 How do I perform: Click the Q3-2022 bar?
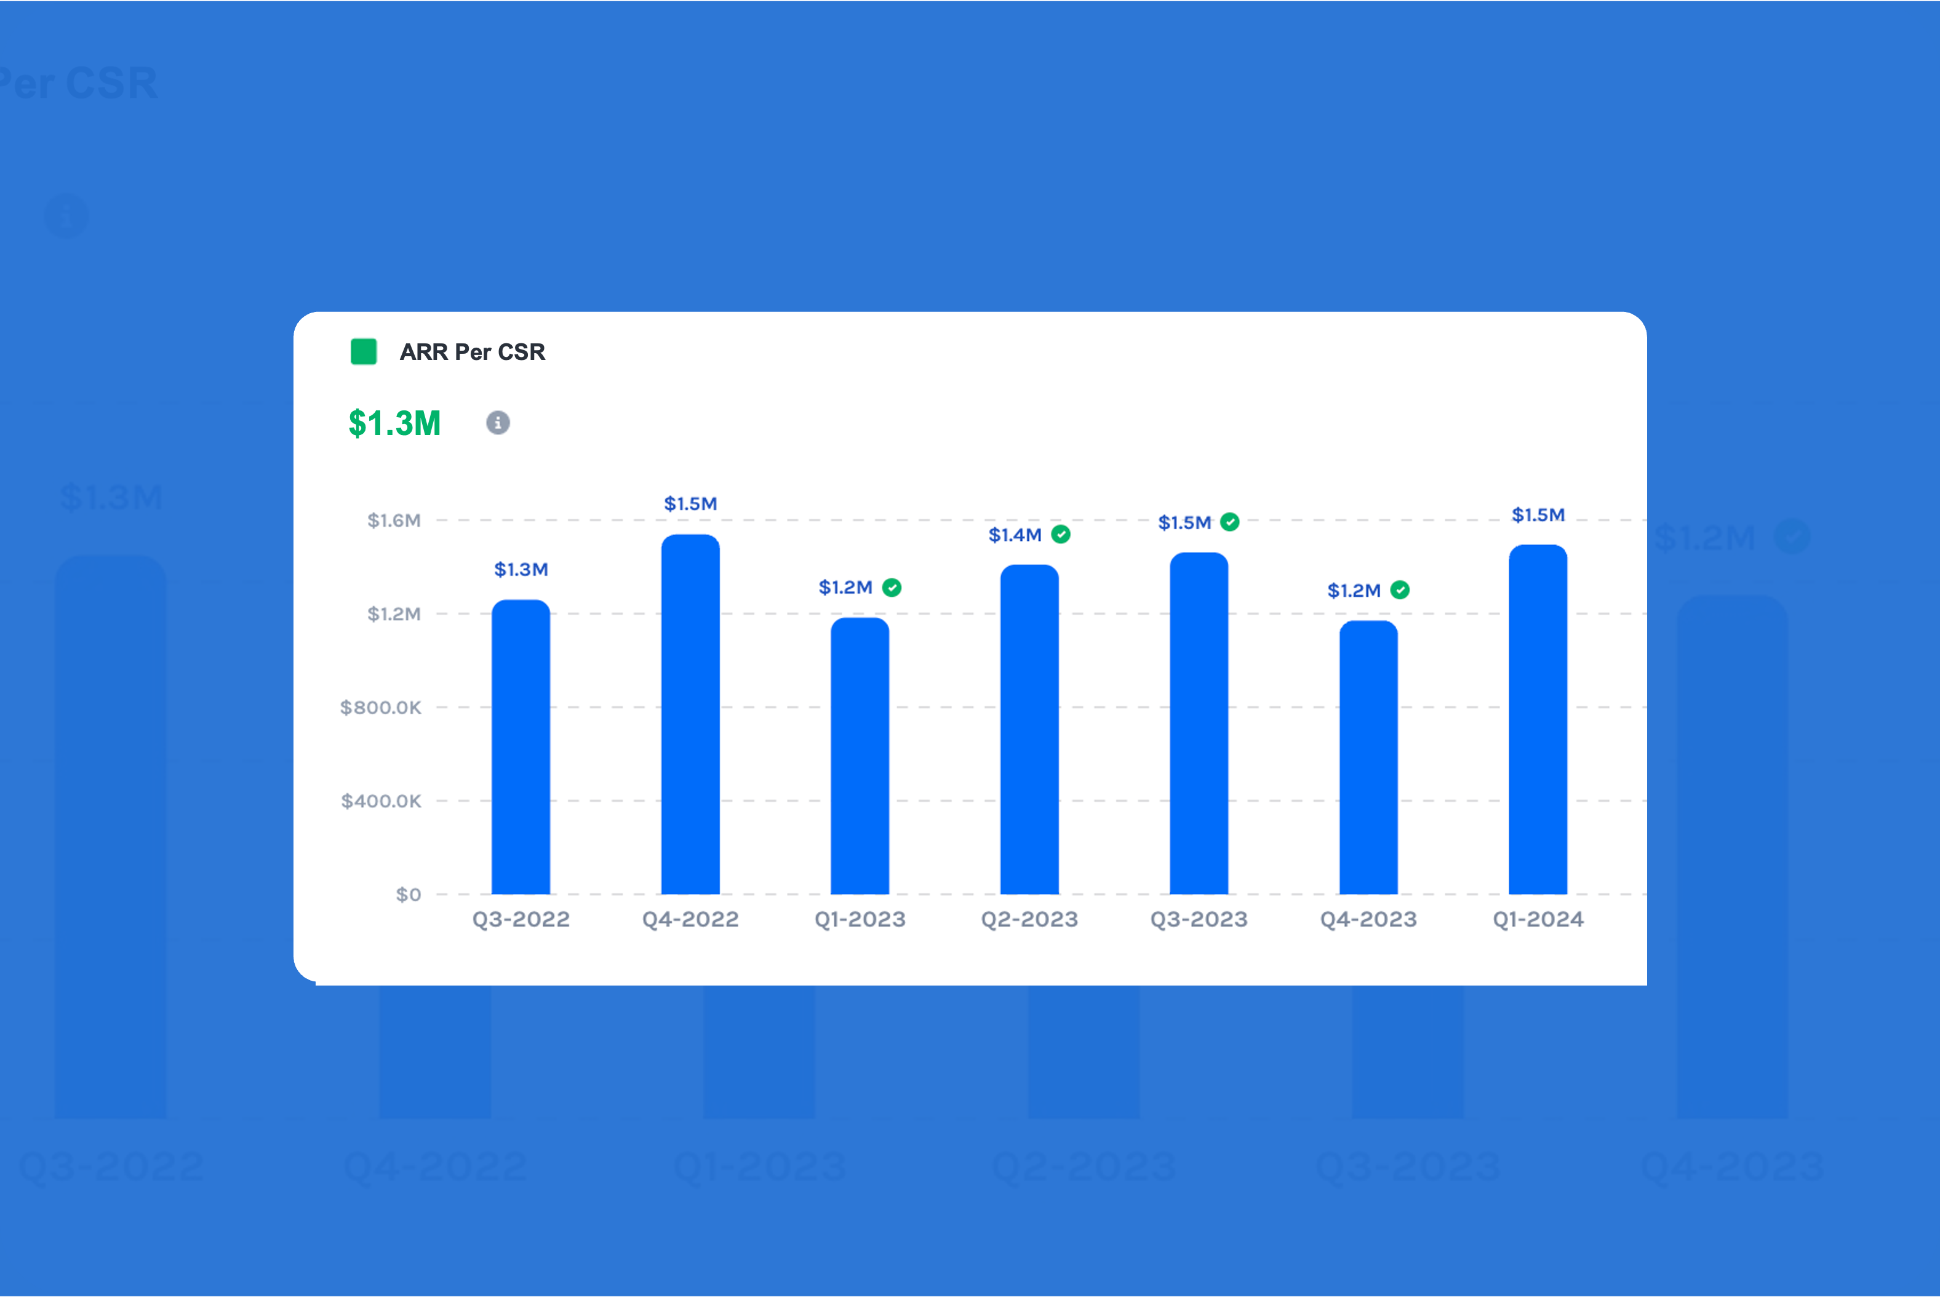coord(521,748)
